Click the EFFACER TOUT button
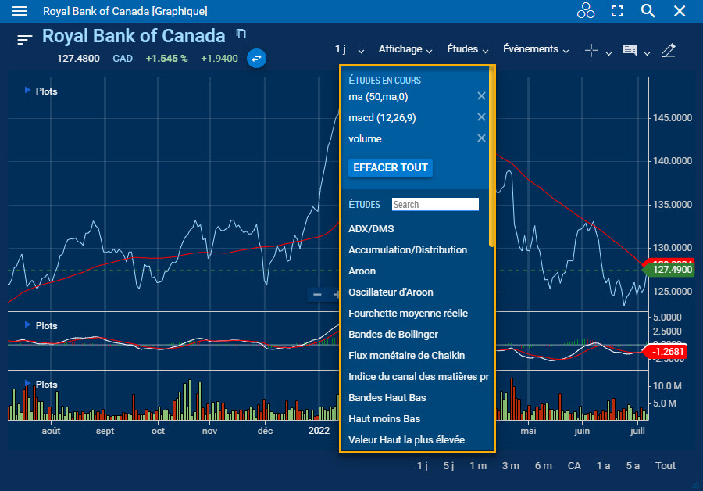The height and width of the screenshot is (491, 703). [391, 167]
